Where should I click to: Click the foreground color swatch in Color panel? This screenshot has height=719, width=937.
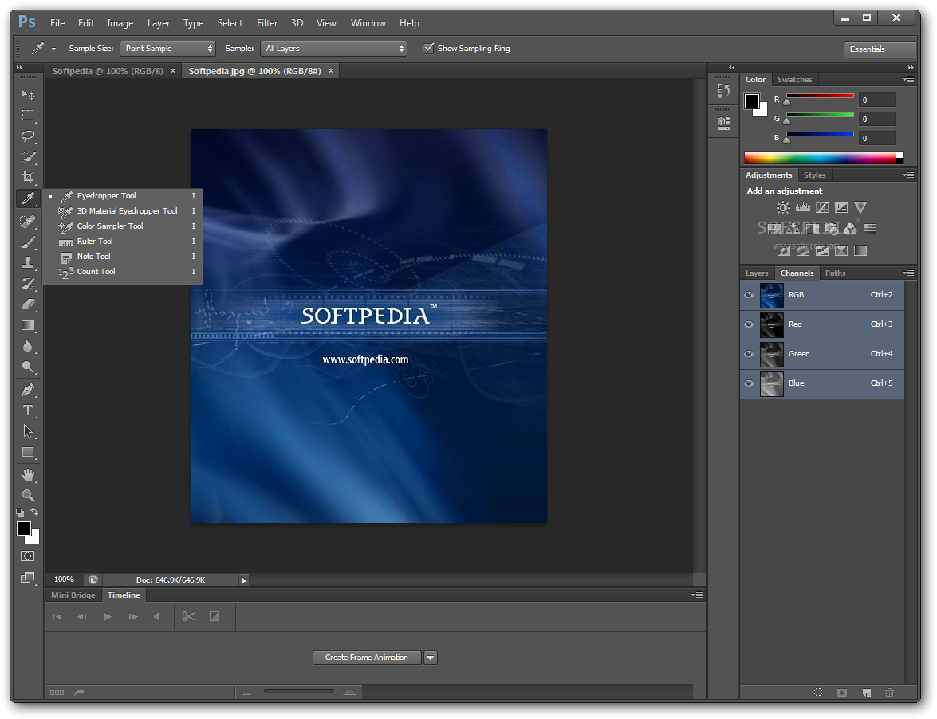point(752,101)
